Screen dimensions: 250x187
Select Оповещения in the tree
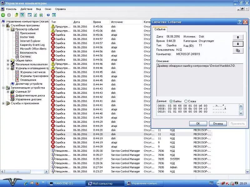tap(28, 80)
